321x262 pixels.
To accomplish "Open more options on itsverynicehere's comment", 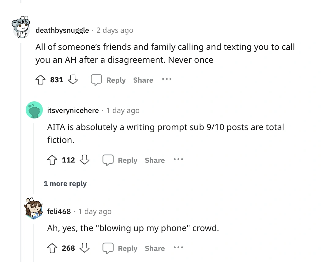I will pos(178,159).
